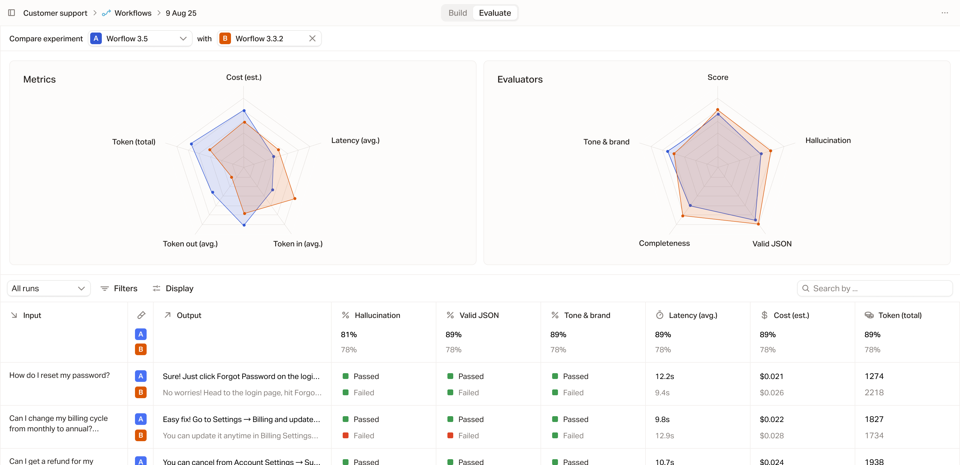Click the Cost dollar sign icon
Viewport: 960px width, 465px height.
764,315
